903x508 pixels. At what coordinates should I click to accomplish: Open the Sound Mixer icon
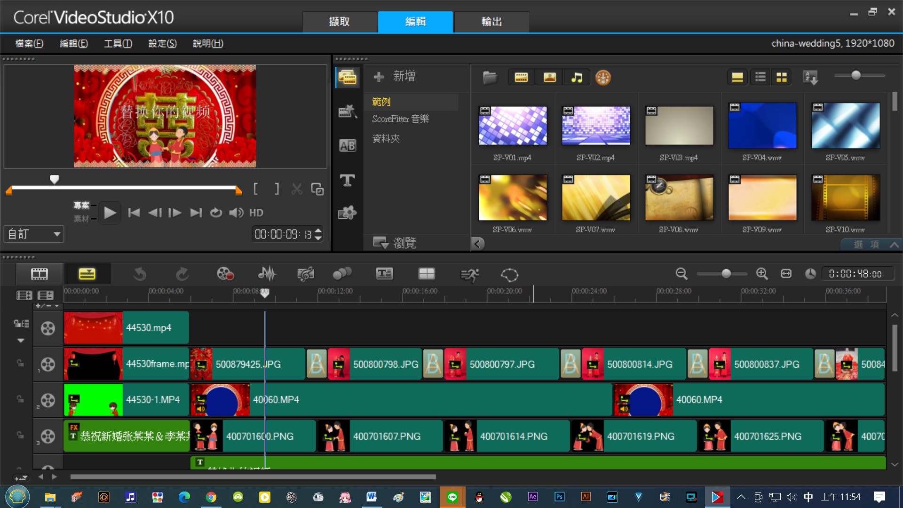point(267,274)
